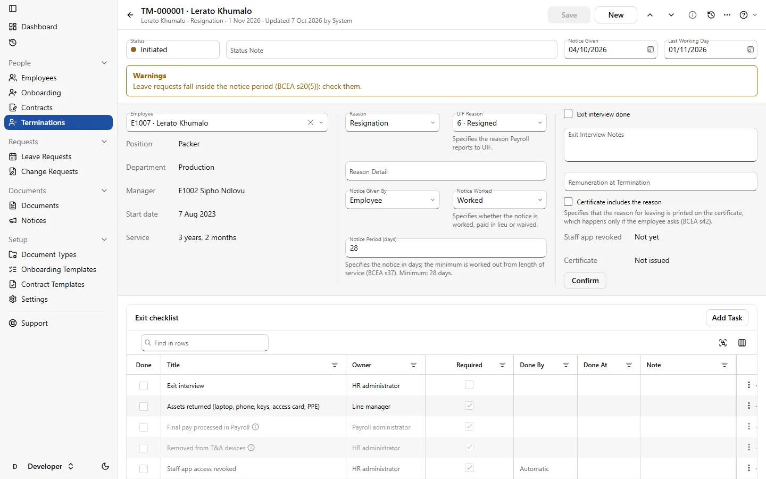766x479 pixels.
Task: Open the Reason dropdown showing Resignation
Action: (x=393, y=122)
